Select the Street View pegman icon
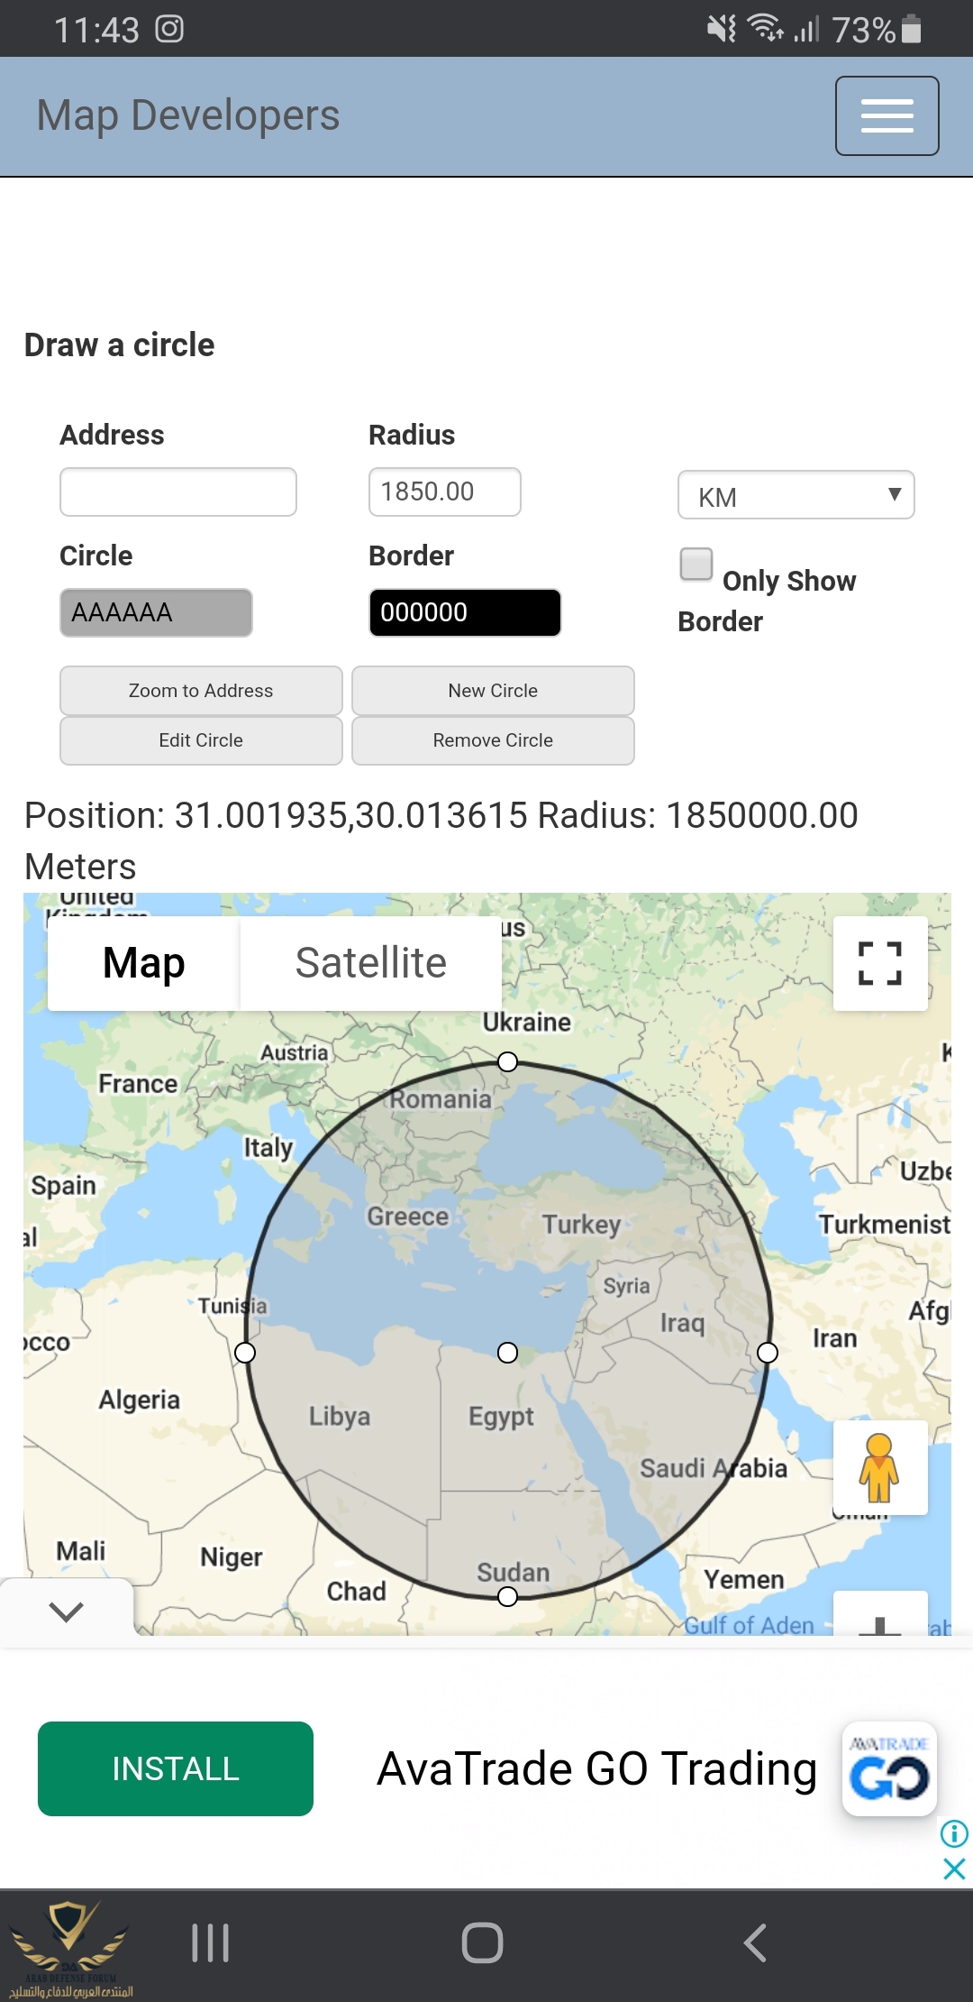Screen dimensions: 973x2002 point(880,1467)
